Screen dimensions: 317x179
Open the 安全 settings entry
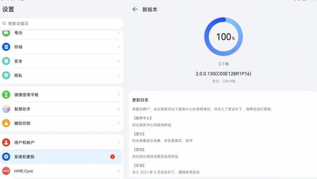coord(61,61)
